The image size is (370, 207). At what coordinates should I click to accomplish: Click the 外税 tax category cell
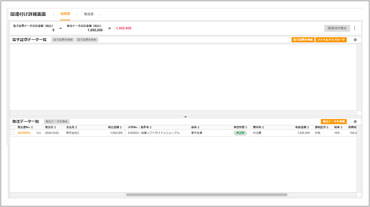tap(318, 133)
